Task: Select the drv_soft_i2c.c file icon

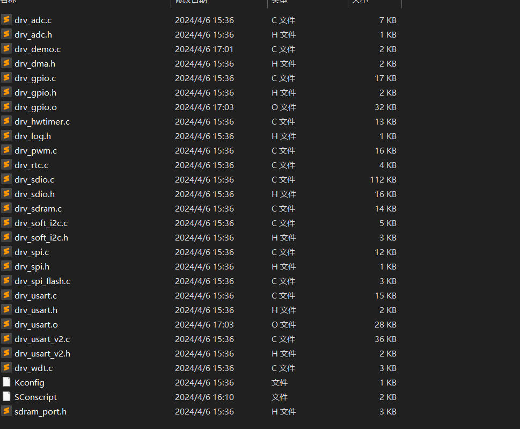Action: pyautogui.click(x=6, y=223)
